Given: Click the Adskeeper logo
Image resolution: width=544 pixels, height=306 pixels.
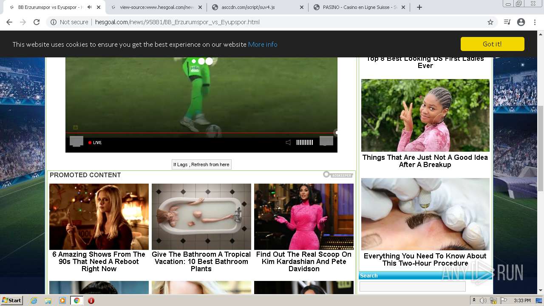Looking at the screenshot, I should [338, 175].
